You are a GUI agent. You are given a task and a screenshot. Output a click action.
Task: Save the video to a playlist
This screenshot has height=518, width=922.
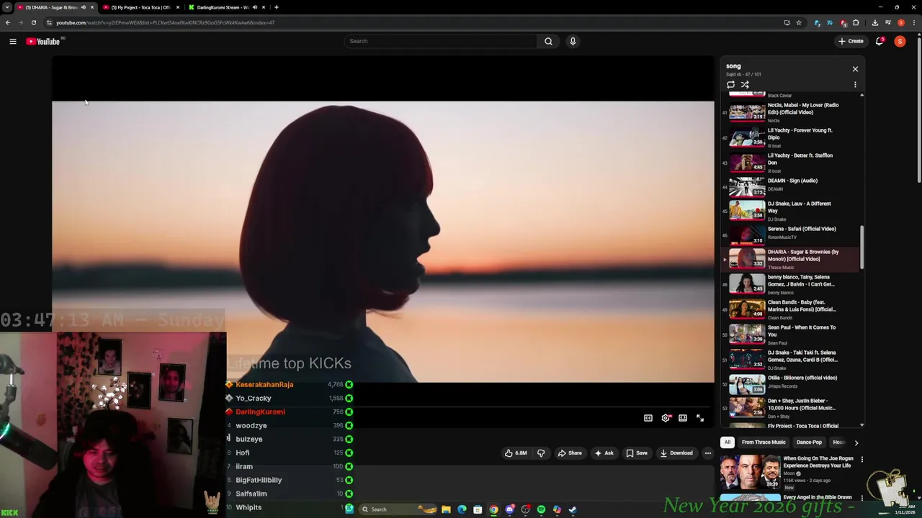637,453
